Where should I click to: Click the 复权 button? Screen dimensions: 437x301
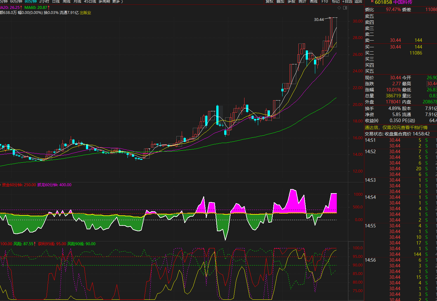pyautogui.click(x=270, y=2)
